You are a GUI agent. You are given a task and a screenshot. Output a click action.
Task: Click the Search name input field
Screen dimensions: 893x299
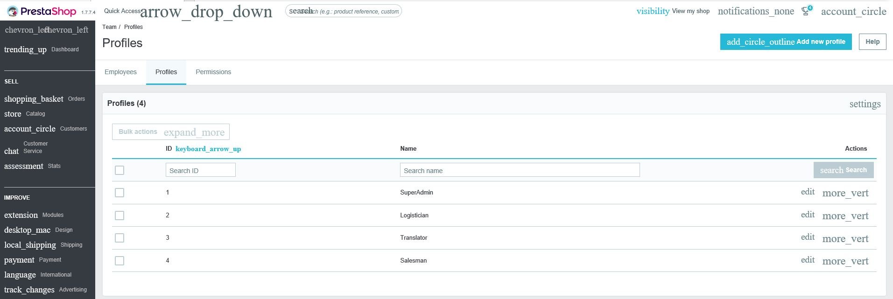coord(520,170)
